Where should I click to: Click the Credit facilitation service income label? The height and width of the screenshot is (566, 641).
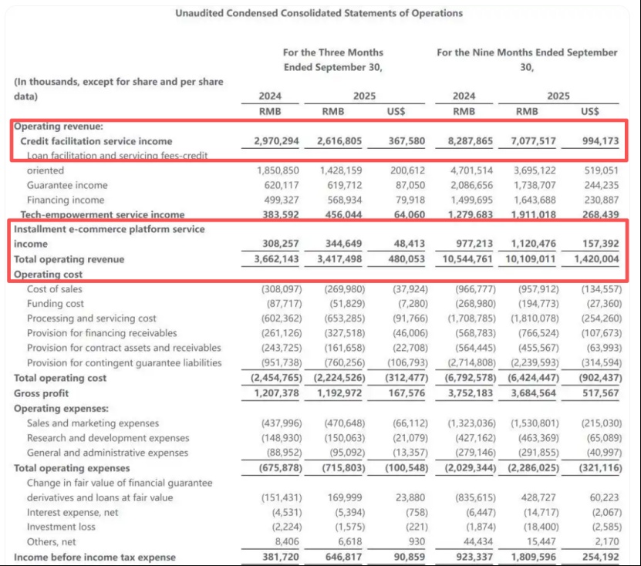tap(96, 141)
